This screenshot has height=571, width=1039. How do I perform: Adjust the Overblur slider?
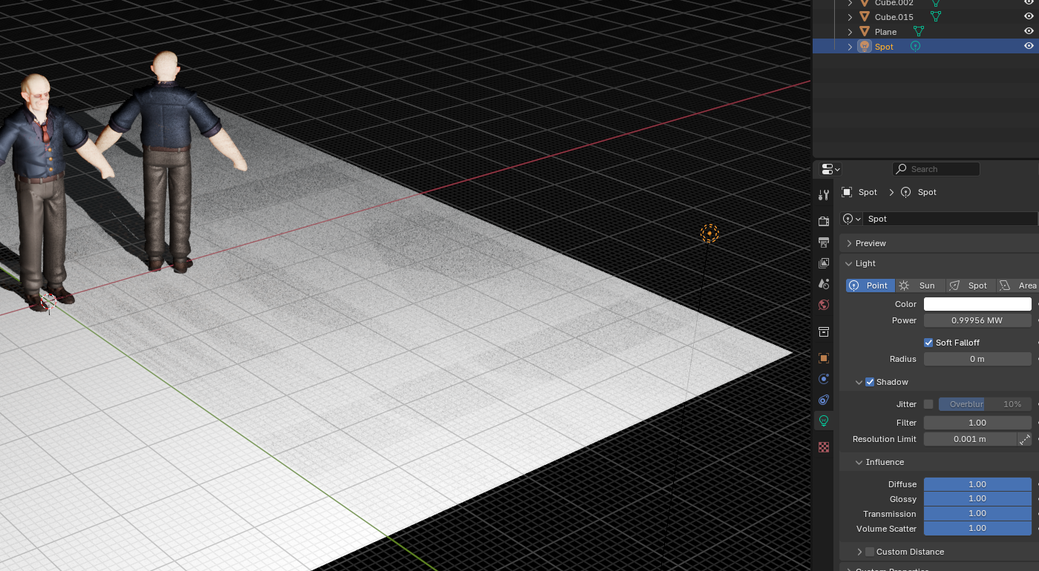point(985,404)
